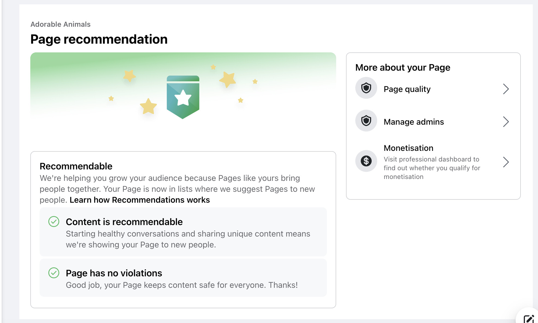The height and width of the screenshot is (323, 538).
Task: Open the Manage admins option
Action: pos(433,121)
